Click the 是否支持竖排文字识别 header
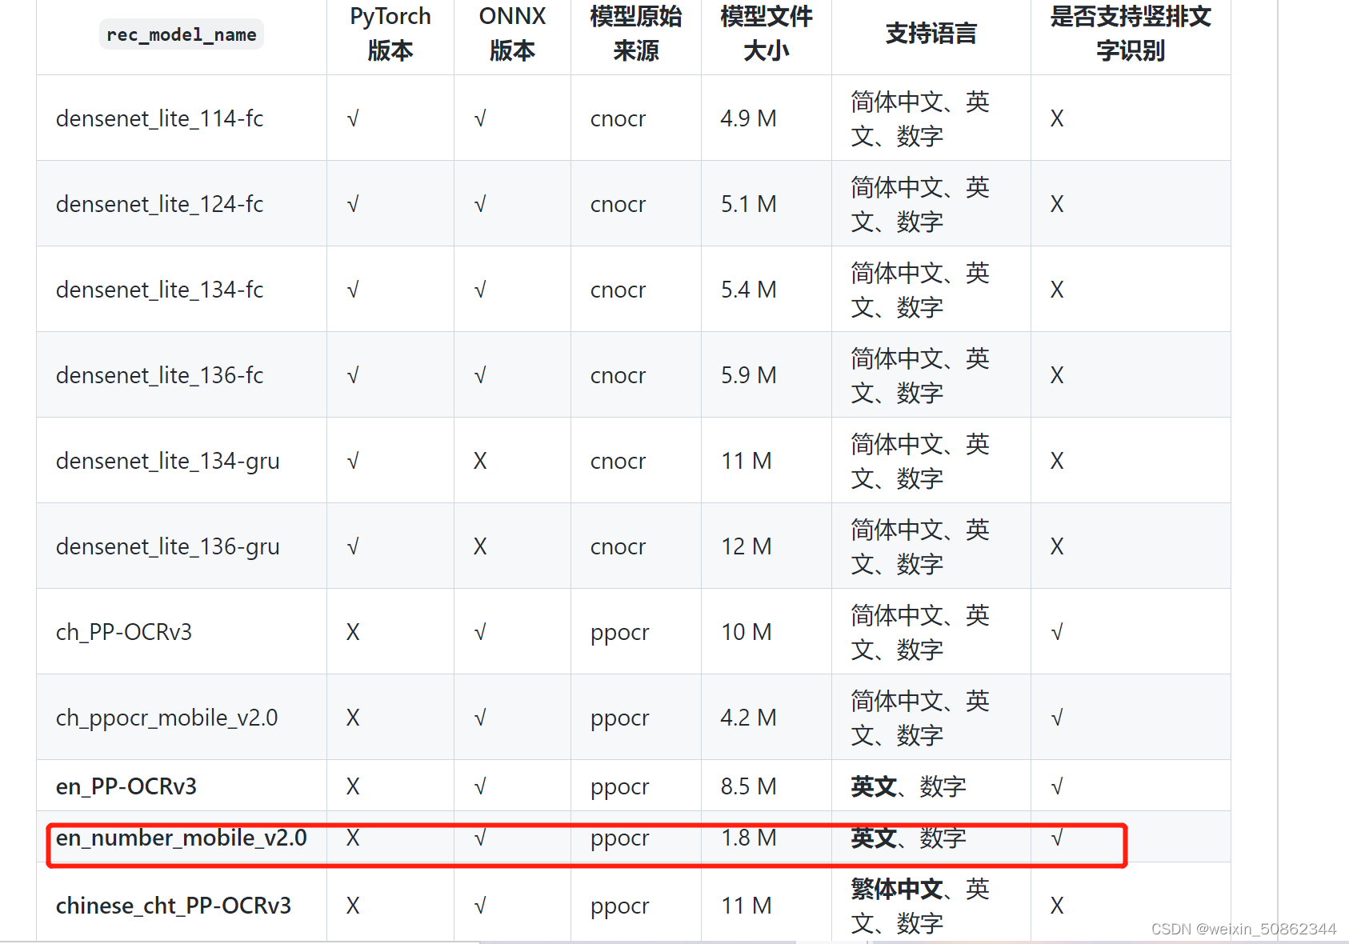Viewport: 1349px width, 944px height. click(1131, 34)
